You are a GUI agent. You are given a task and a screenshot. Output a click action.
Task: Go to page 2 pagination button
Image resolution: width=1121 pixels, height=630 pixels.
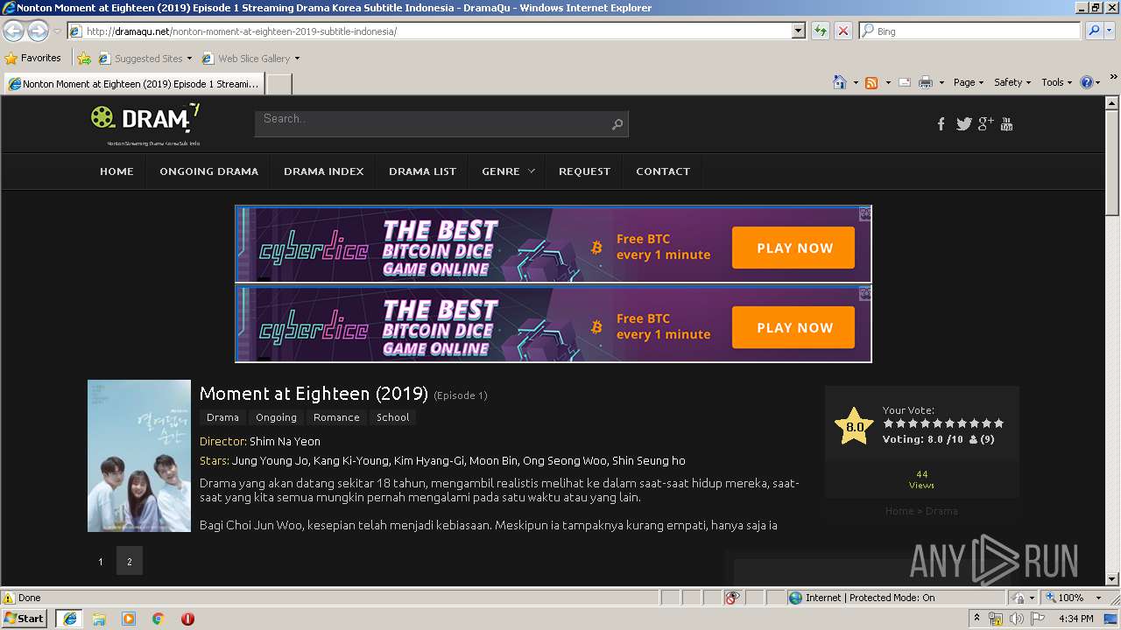click(x=130, y=562)
